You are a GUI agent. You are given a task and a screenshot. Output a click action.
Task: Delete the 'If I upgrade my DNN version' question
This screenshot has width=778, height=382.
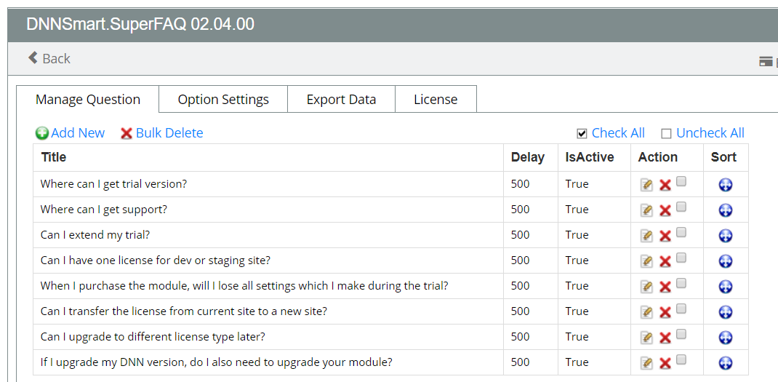click(x=665, y=364)
